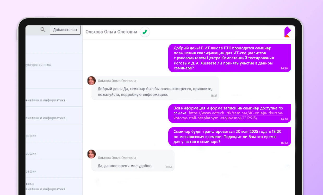Screen dimensions: 323x195
Task: Select the sender name above "Добрый день! Да, семинар"
Action: [x=117, y=81]
